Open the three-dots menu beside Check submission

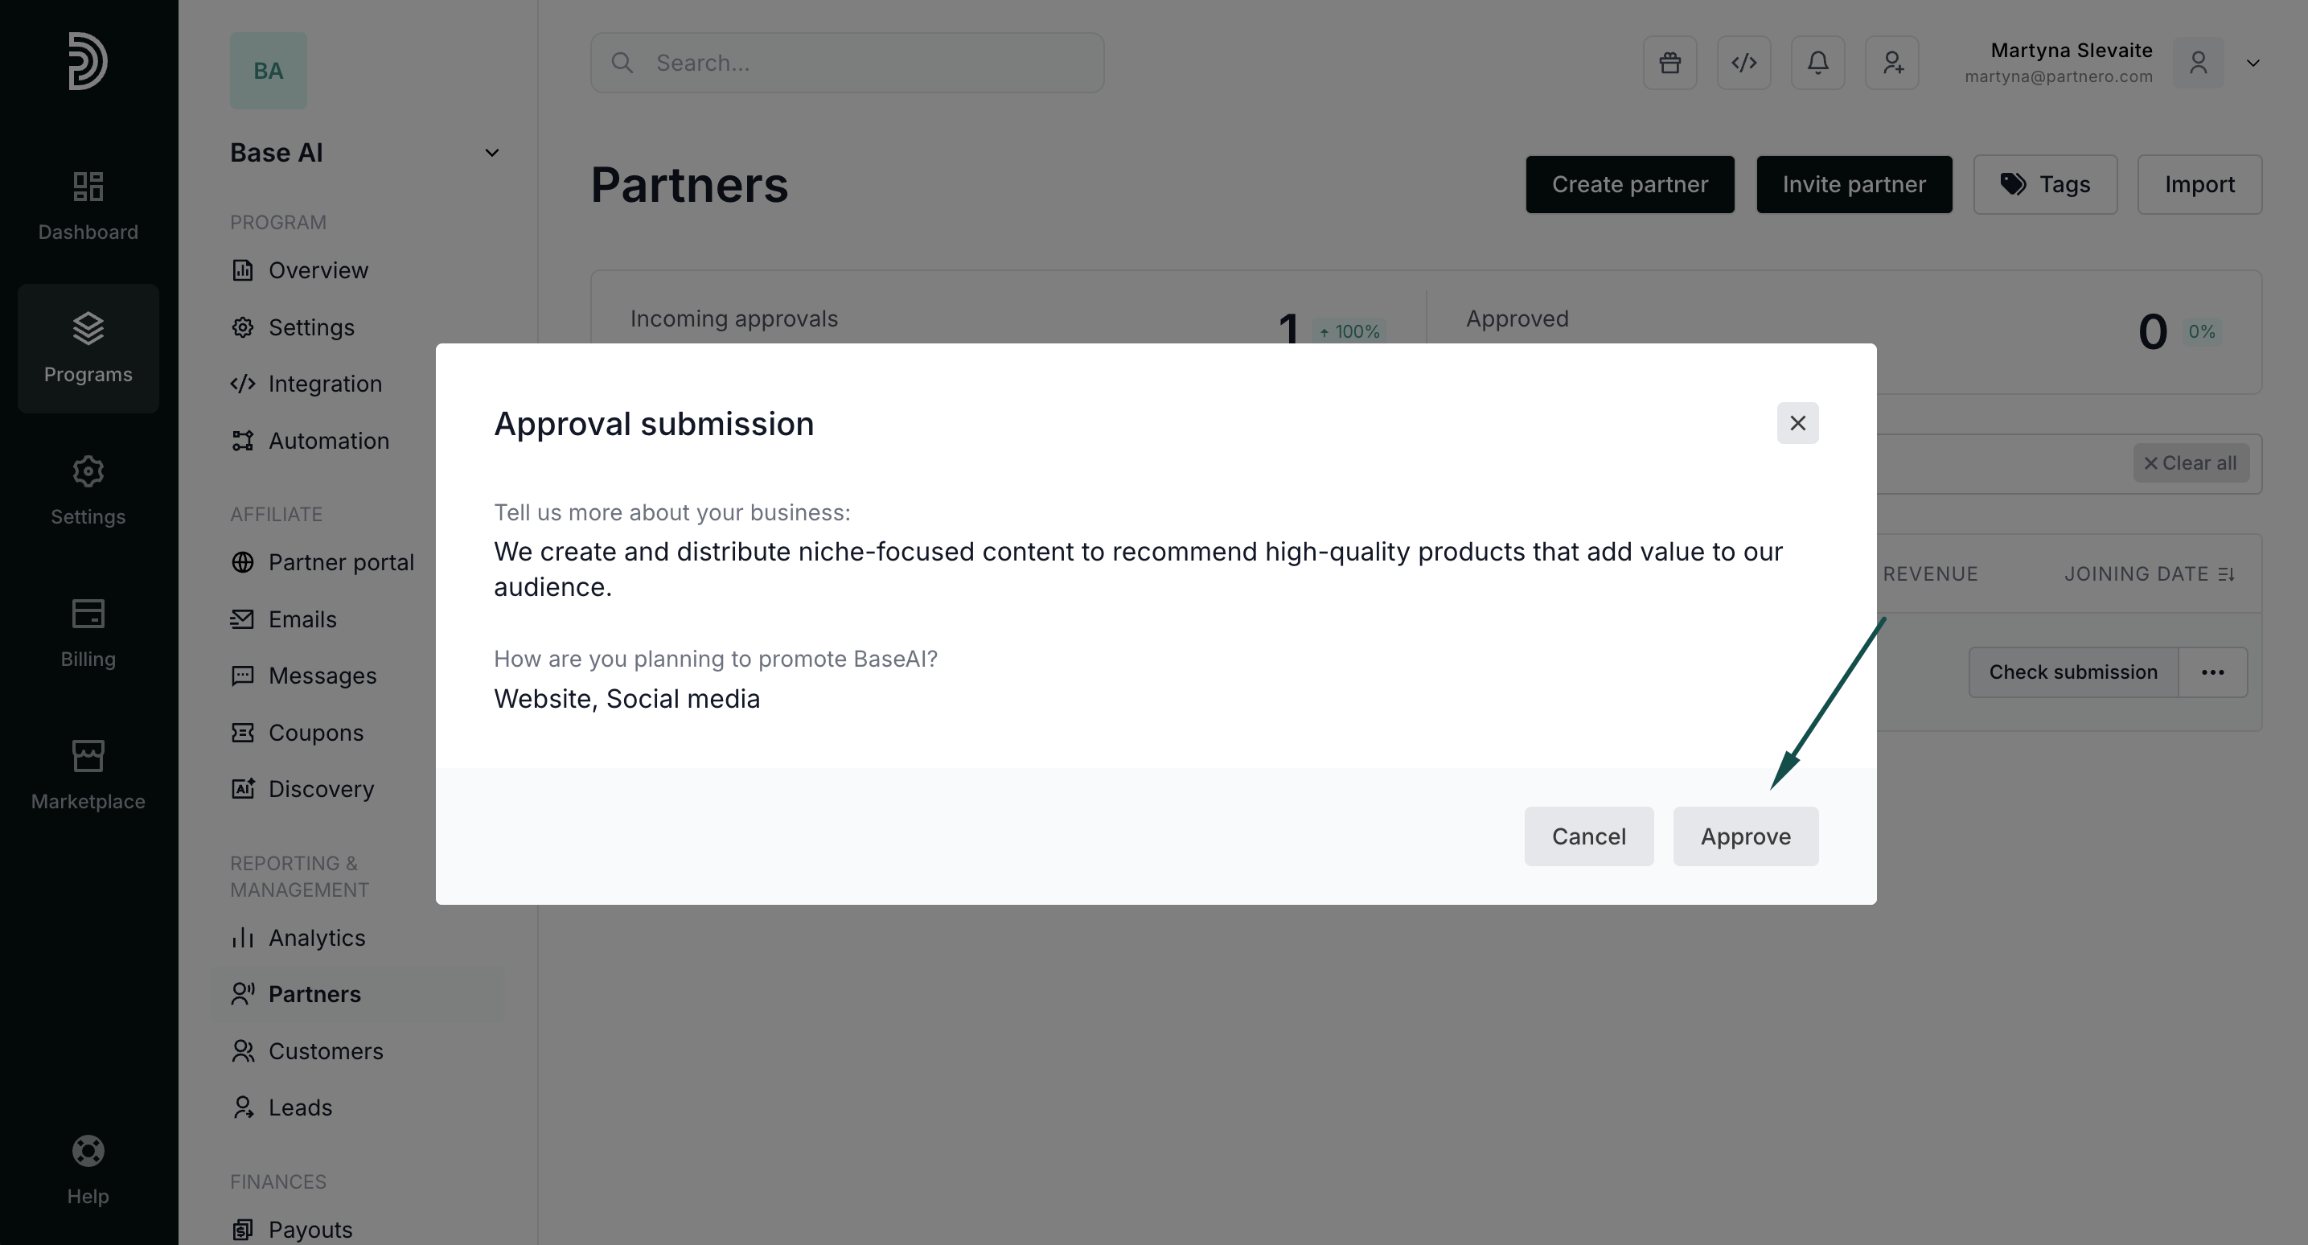2212,672
